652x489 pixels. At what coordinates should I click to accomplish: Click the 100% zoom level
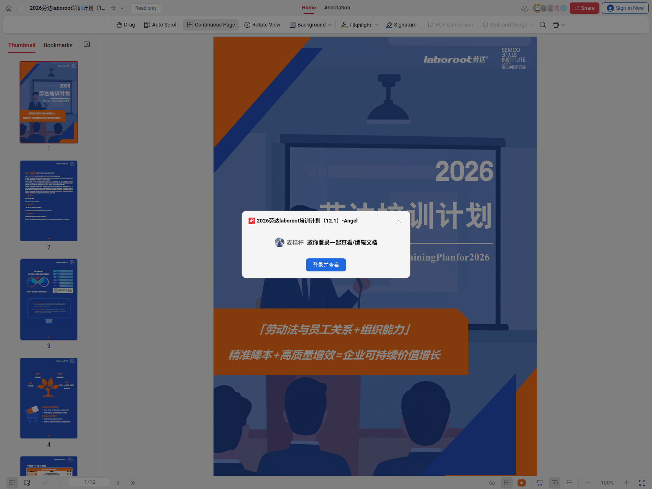point(607,482)
